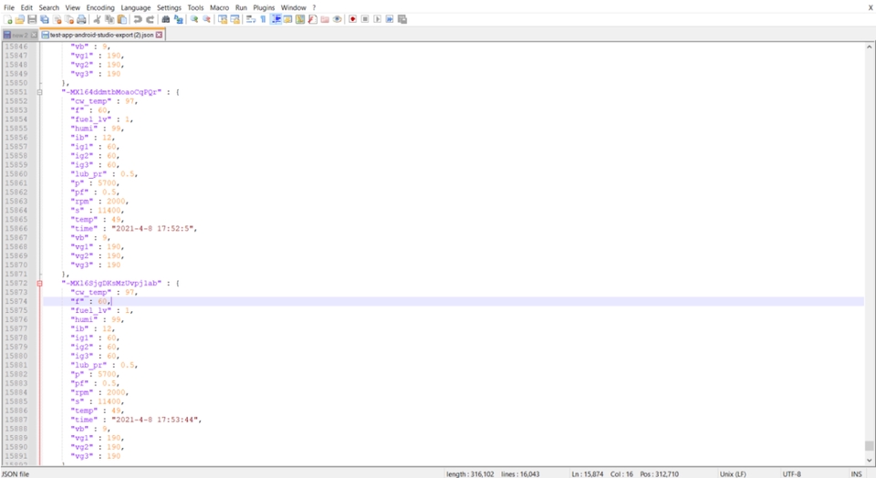Close current document toolbar icon

tap(57, 19)
